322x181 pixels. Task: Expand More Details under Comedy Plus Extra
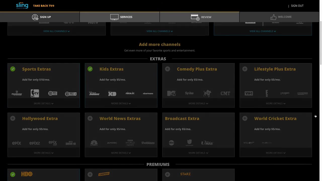click(x=198, y=103)
